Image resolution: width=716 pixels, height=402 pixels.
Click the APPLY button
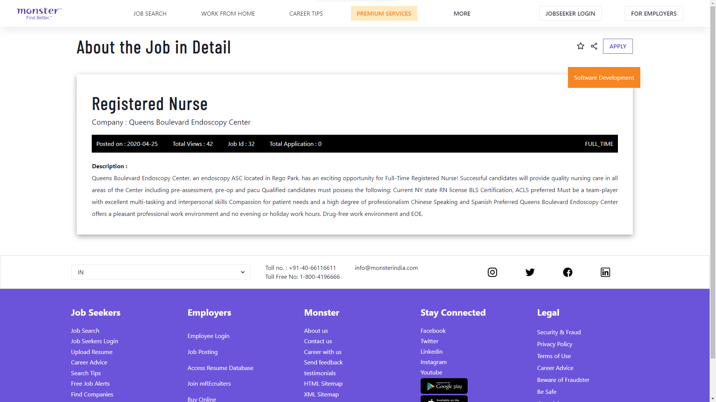[618, 46]
